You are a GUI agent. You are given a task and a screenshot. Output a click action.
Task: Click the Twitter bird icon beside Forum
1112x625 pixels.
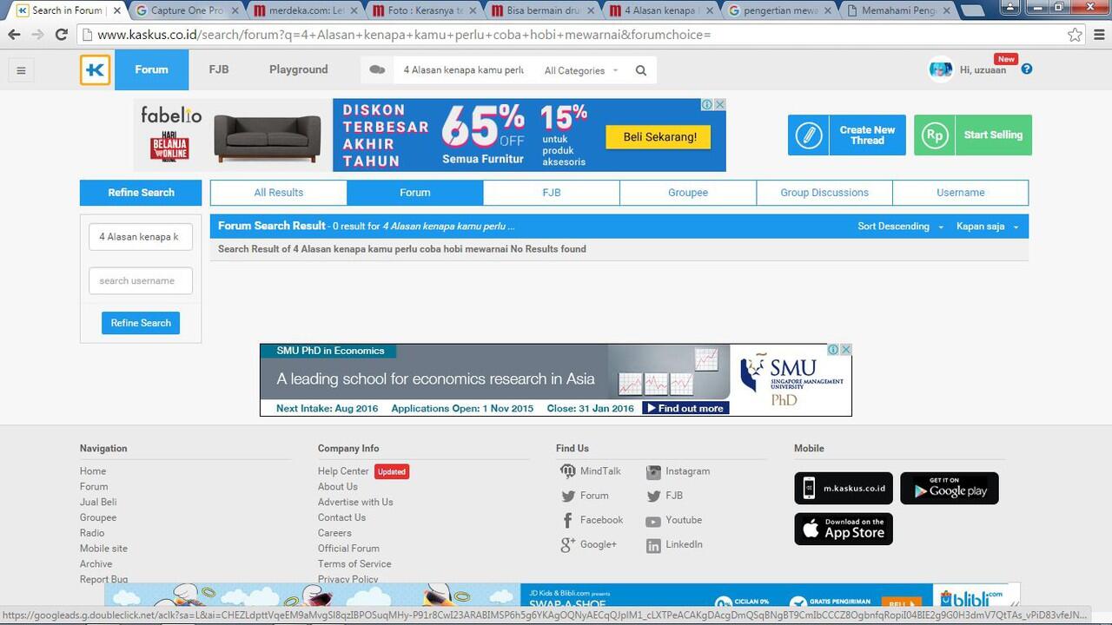pyautogui.click(x=567, y=497)
